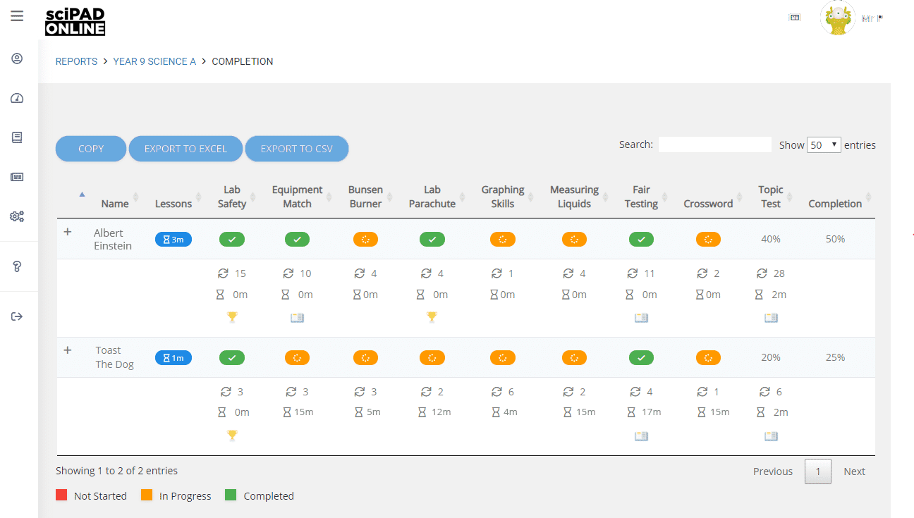Go to Reports breadcrumb
The width and height of the screenshot is (914, 518).
coord(76,61)
